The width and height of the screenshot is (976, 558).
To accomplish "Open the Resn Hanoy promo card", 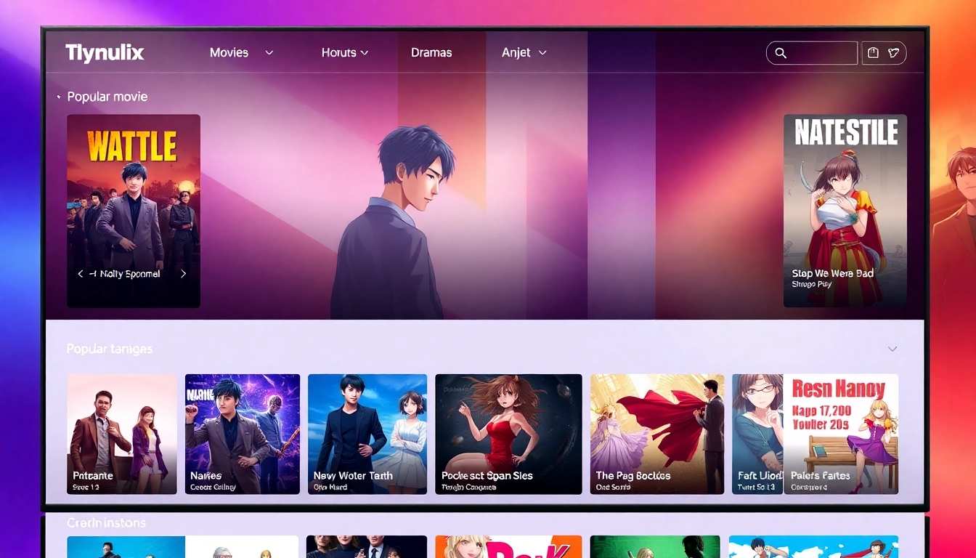I will click(x=840, y=434).
